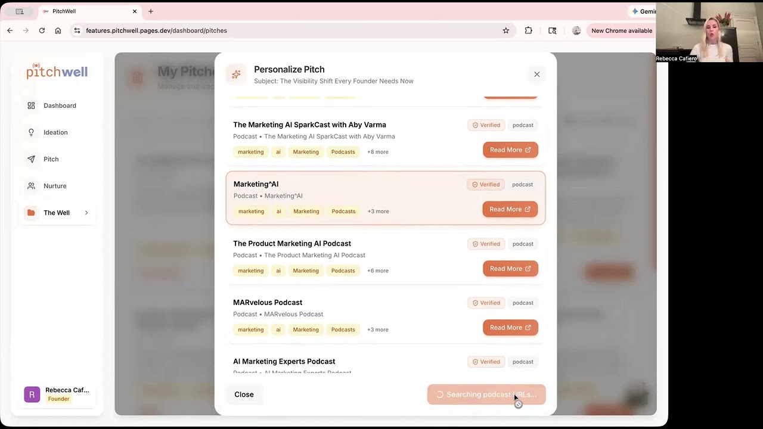The width and height of the screenshot is (763, 429).
Task: Click the purple R avatar
Action: [32, 394]
